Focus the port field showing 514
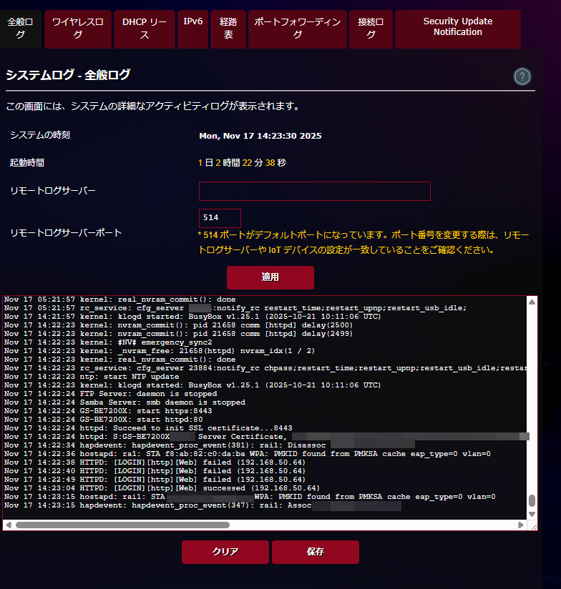The width and height of the screenshot is (561, 589). [220, 218]
